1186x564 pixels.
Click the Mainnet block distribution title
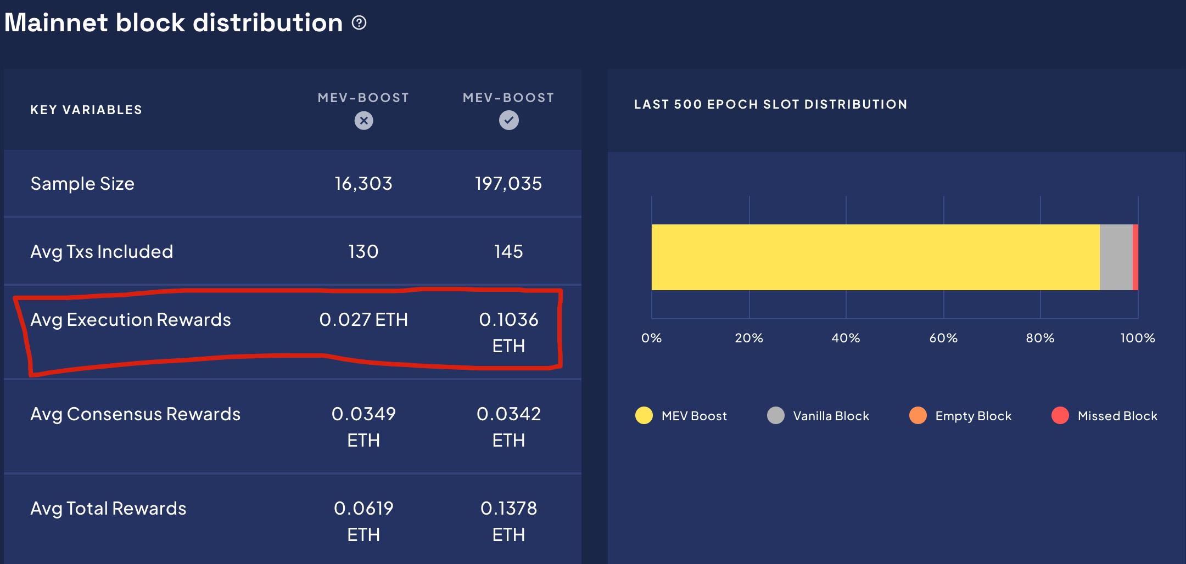(174, 23)
